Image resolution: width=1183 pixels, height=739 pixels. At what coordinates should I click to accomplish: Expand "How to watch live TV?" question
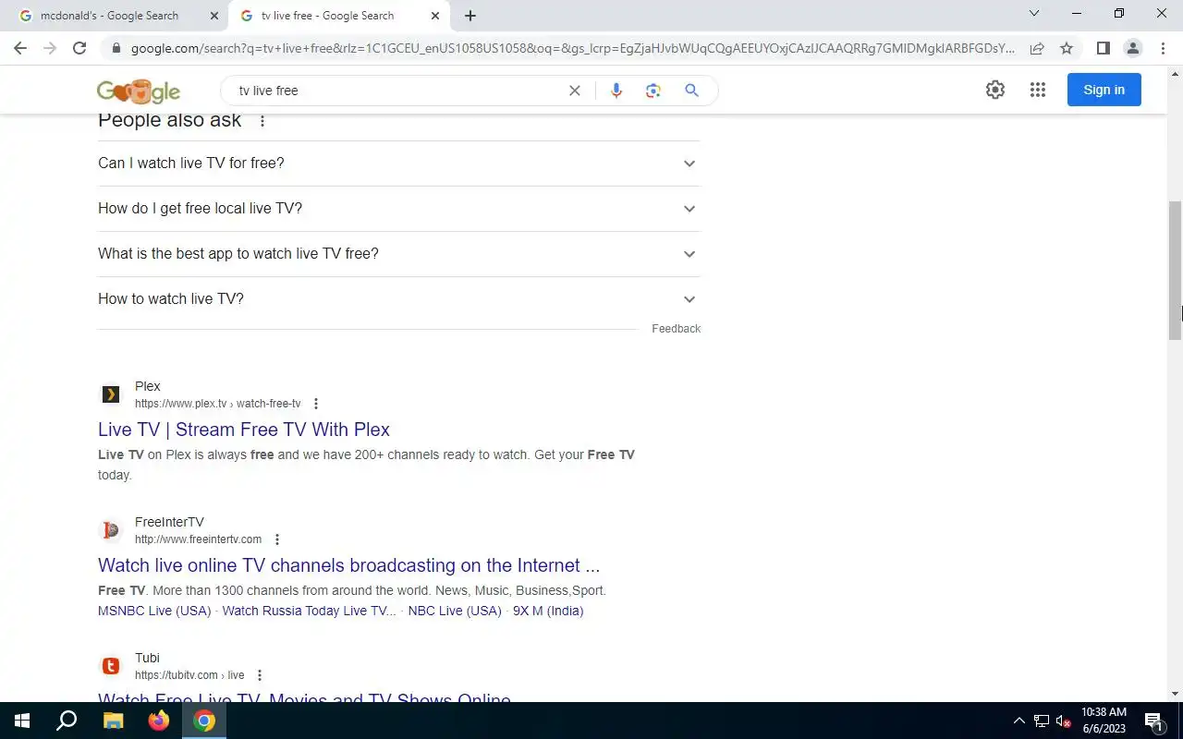399,299
